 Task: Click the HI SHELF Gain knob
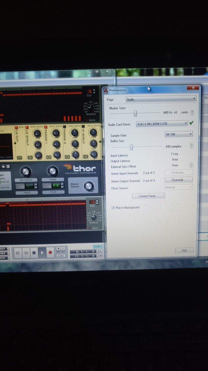94,143
